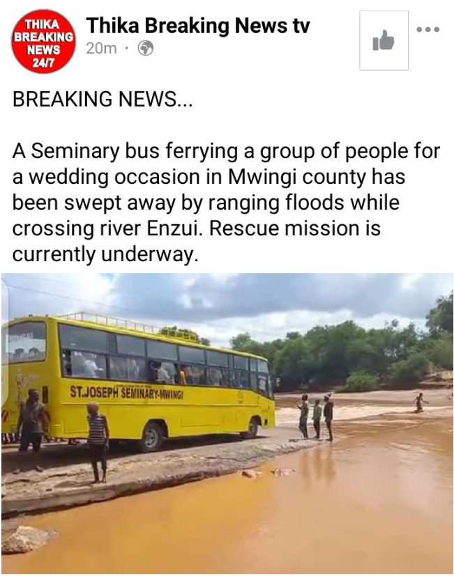Tap the rear window of the bus

click(x=24, y=342)
